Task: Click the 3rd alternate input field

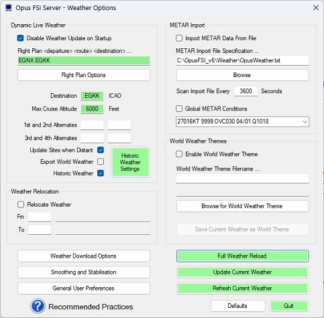Action: [92, 138]
